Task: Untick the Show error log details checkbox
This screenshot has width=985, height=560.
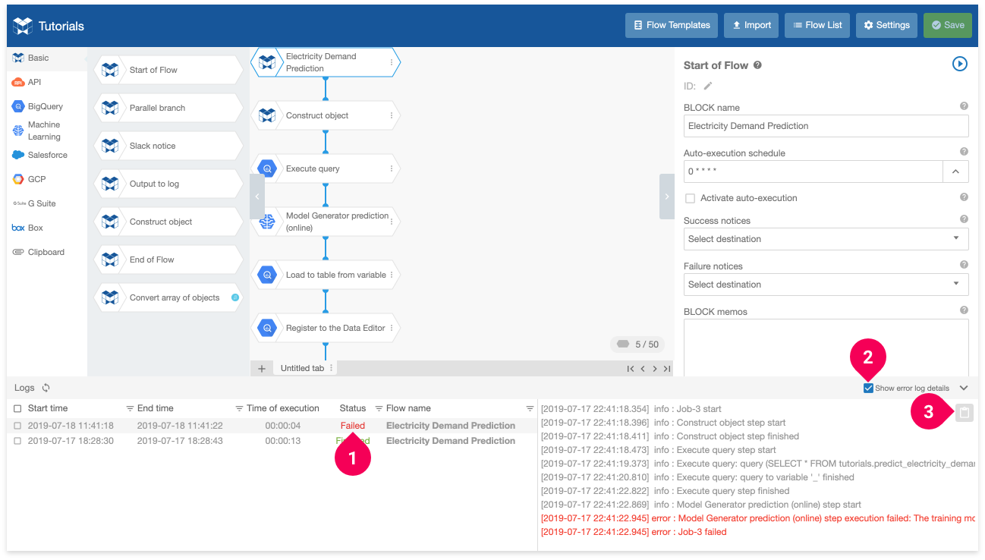Action: pyautogui.click(x=868, y=388)
